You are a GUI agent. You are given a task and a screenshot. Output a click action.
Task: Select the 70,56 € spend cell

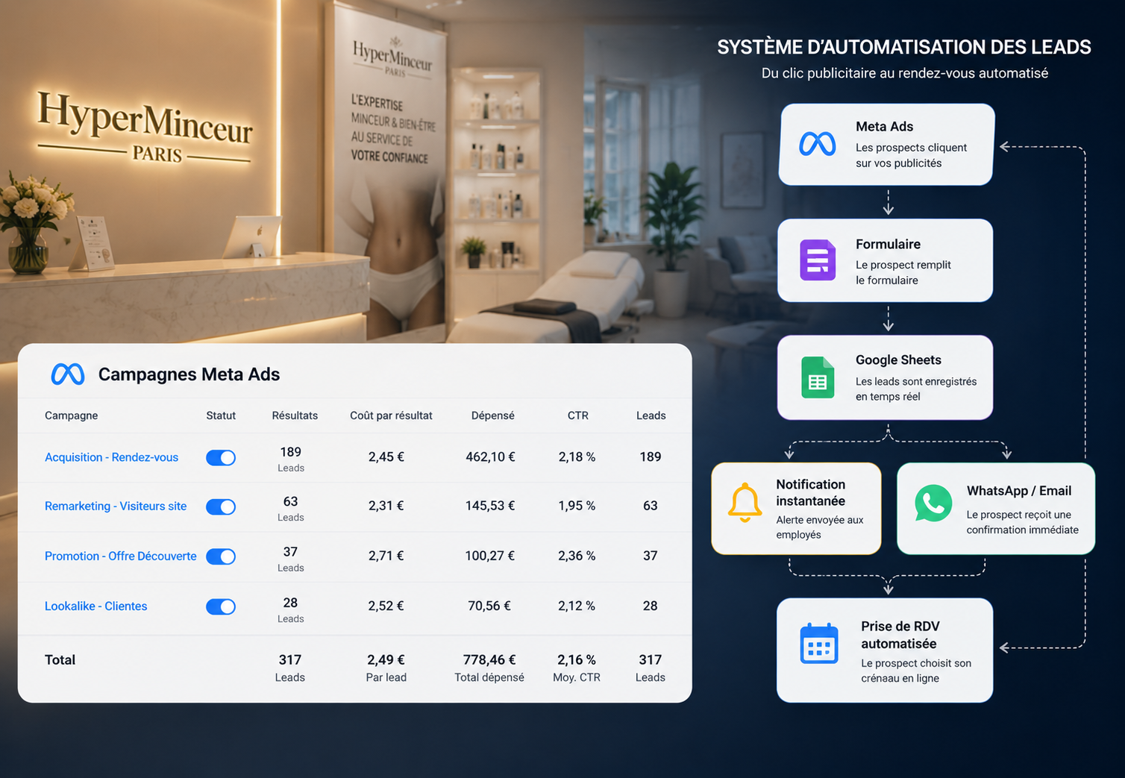[489, 606]
